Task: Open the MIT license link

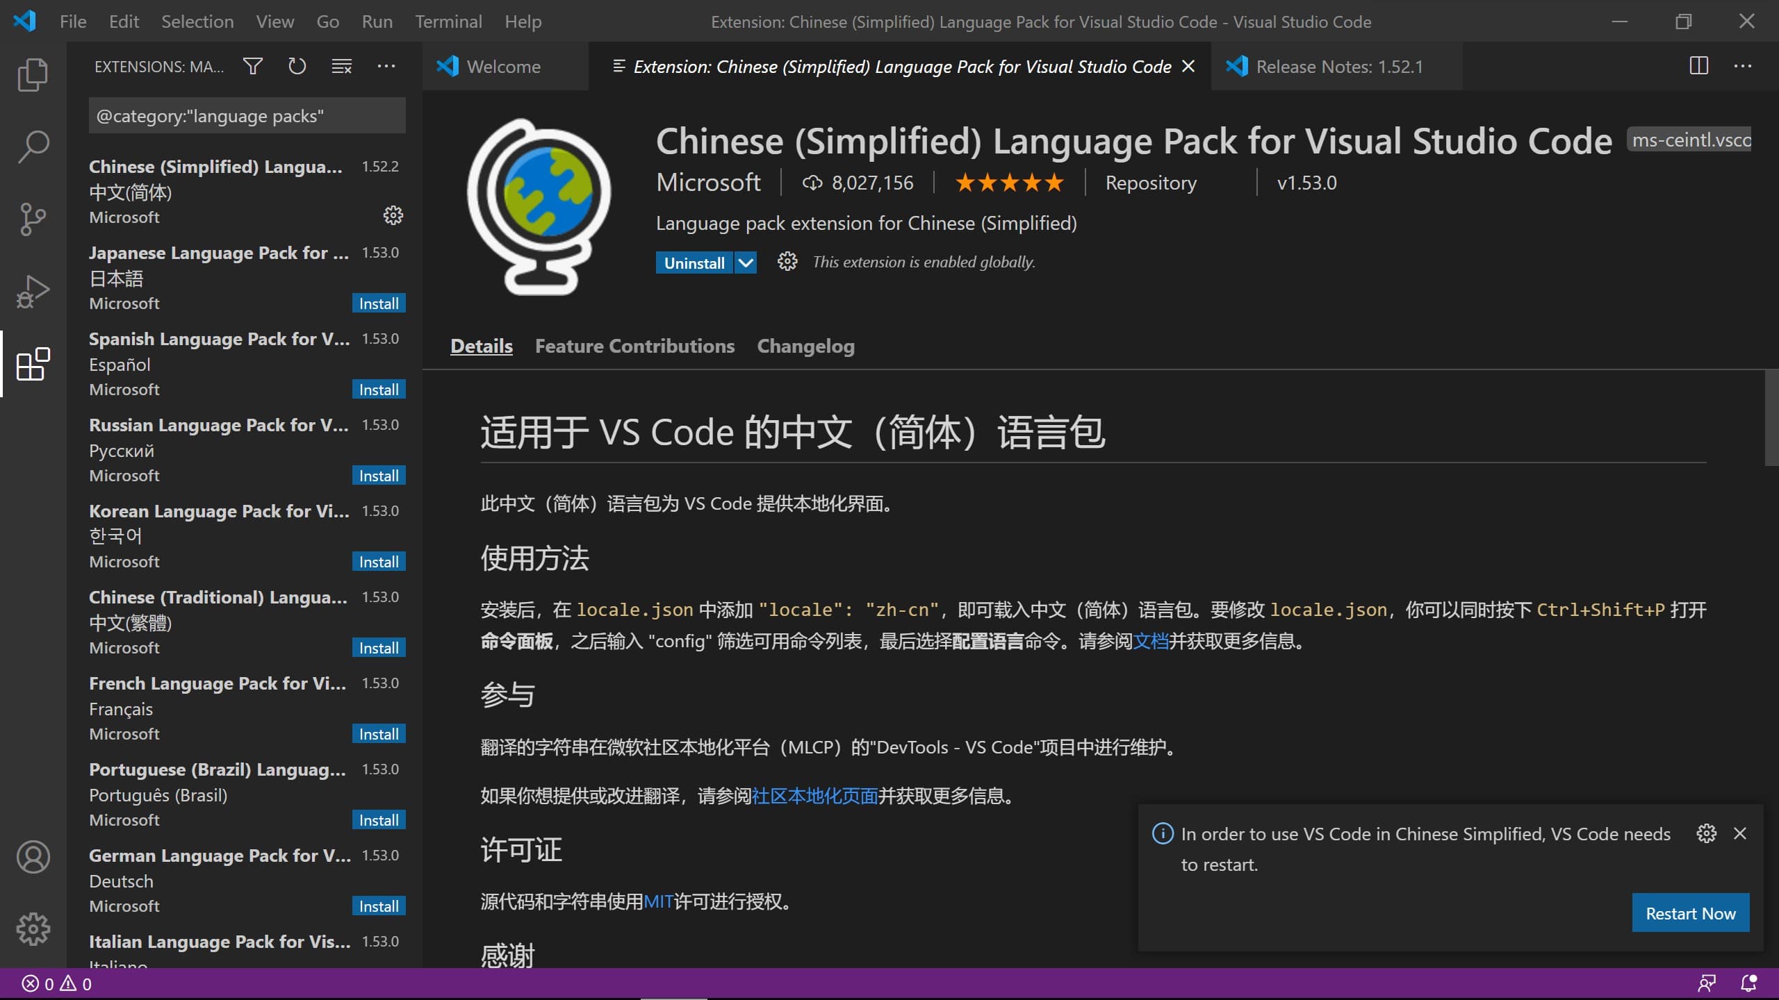Action: (x=658, y=901)
